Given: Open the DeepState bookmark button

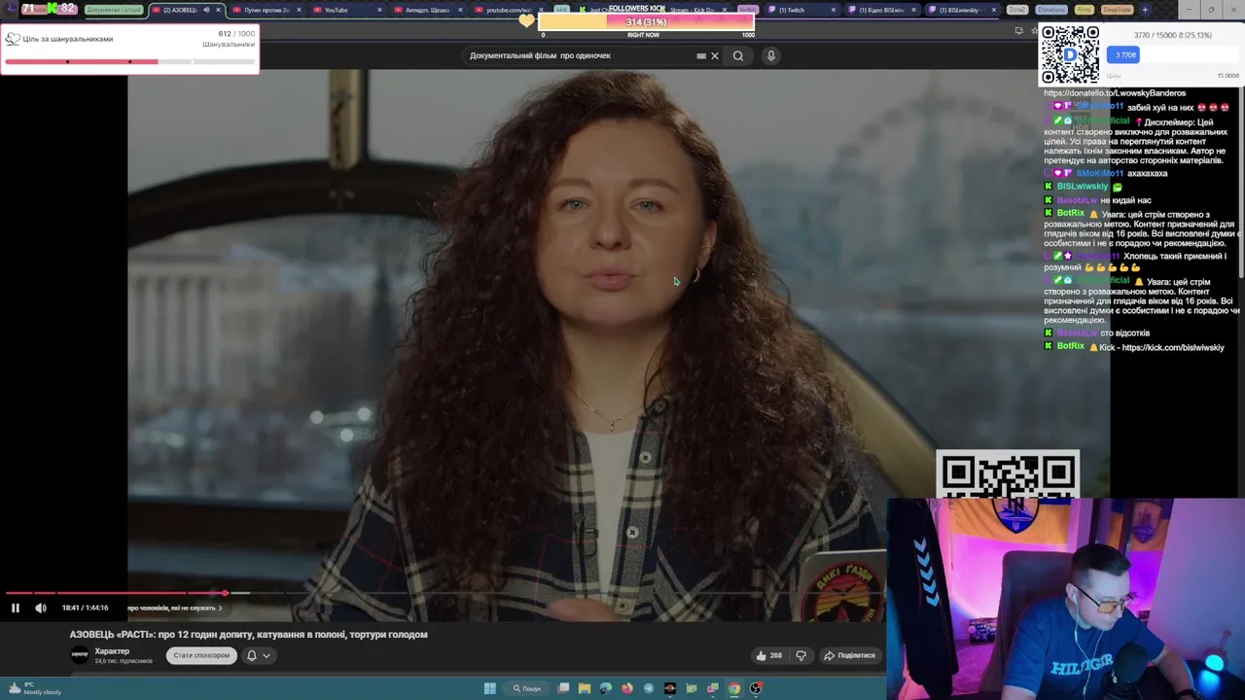Looking at the screenshot, I should [1117, 10].
